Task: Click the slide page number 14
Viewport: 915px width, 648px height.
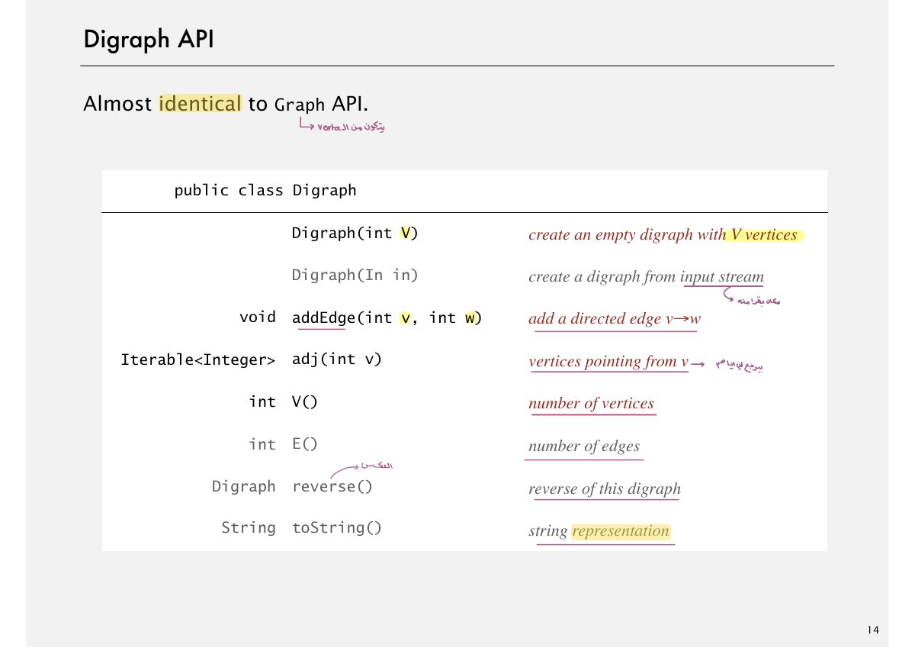Action: click(x=872, y=630)
